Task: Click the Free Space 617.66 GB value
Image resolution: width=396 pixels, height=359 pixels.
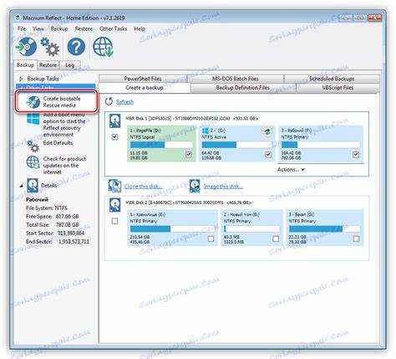Action: click(68, 217)
